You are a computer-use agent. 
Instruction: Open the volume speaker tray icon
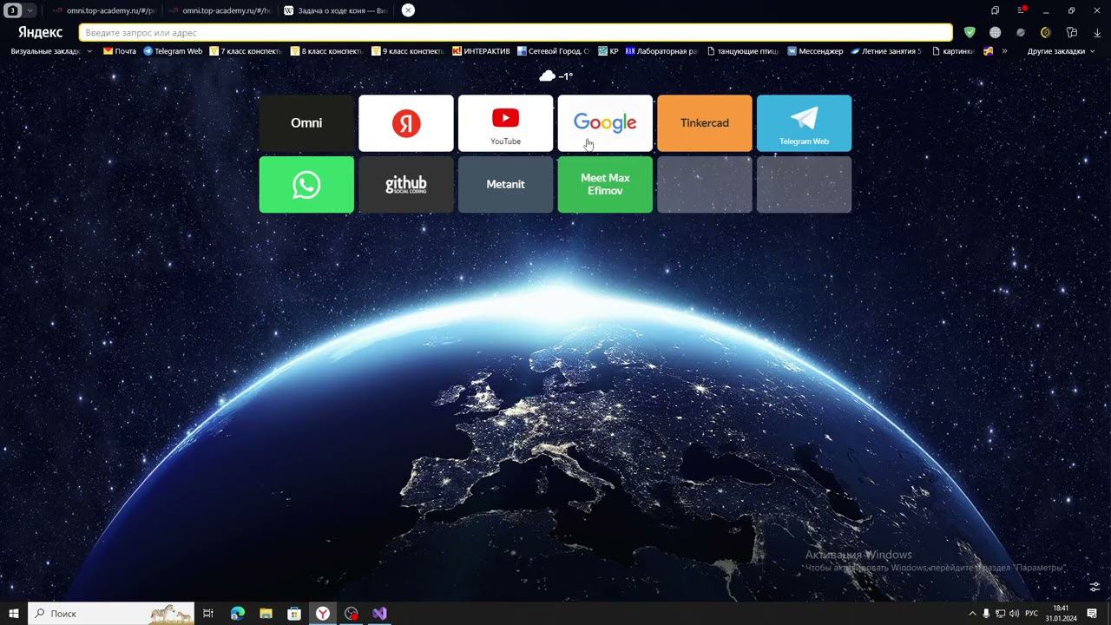pyautogui.click(x=1014, y=614)
